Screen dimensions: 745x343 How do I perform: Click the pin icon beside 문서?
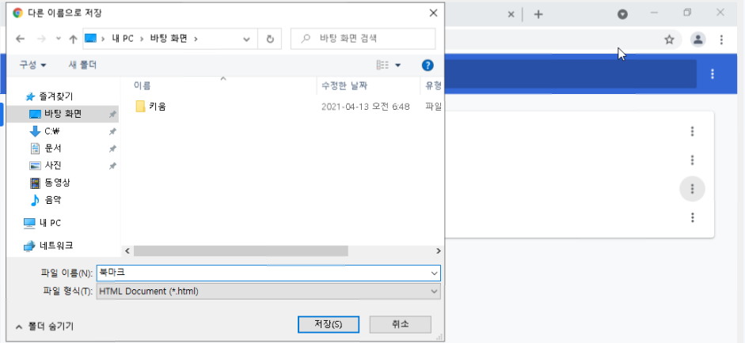click(112, 149)
